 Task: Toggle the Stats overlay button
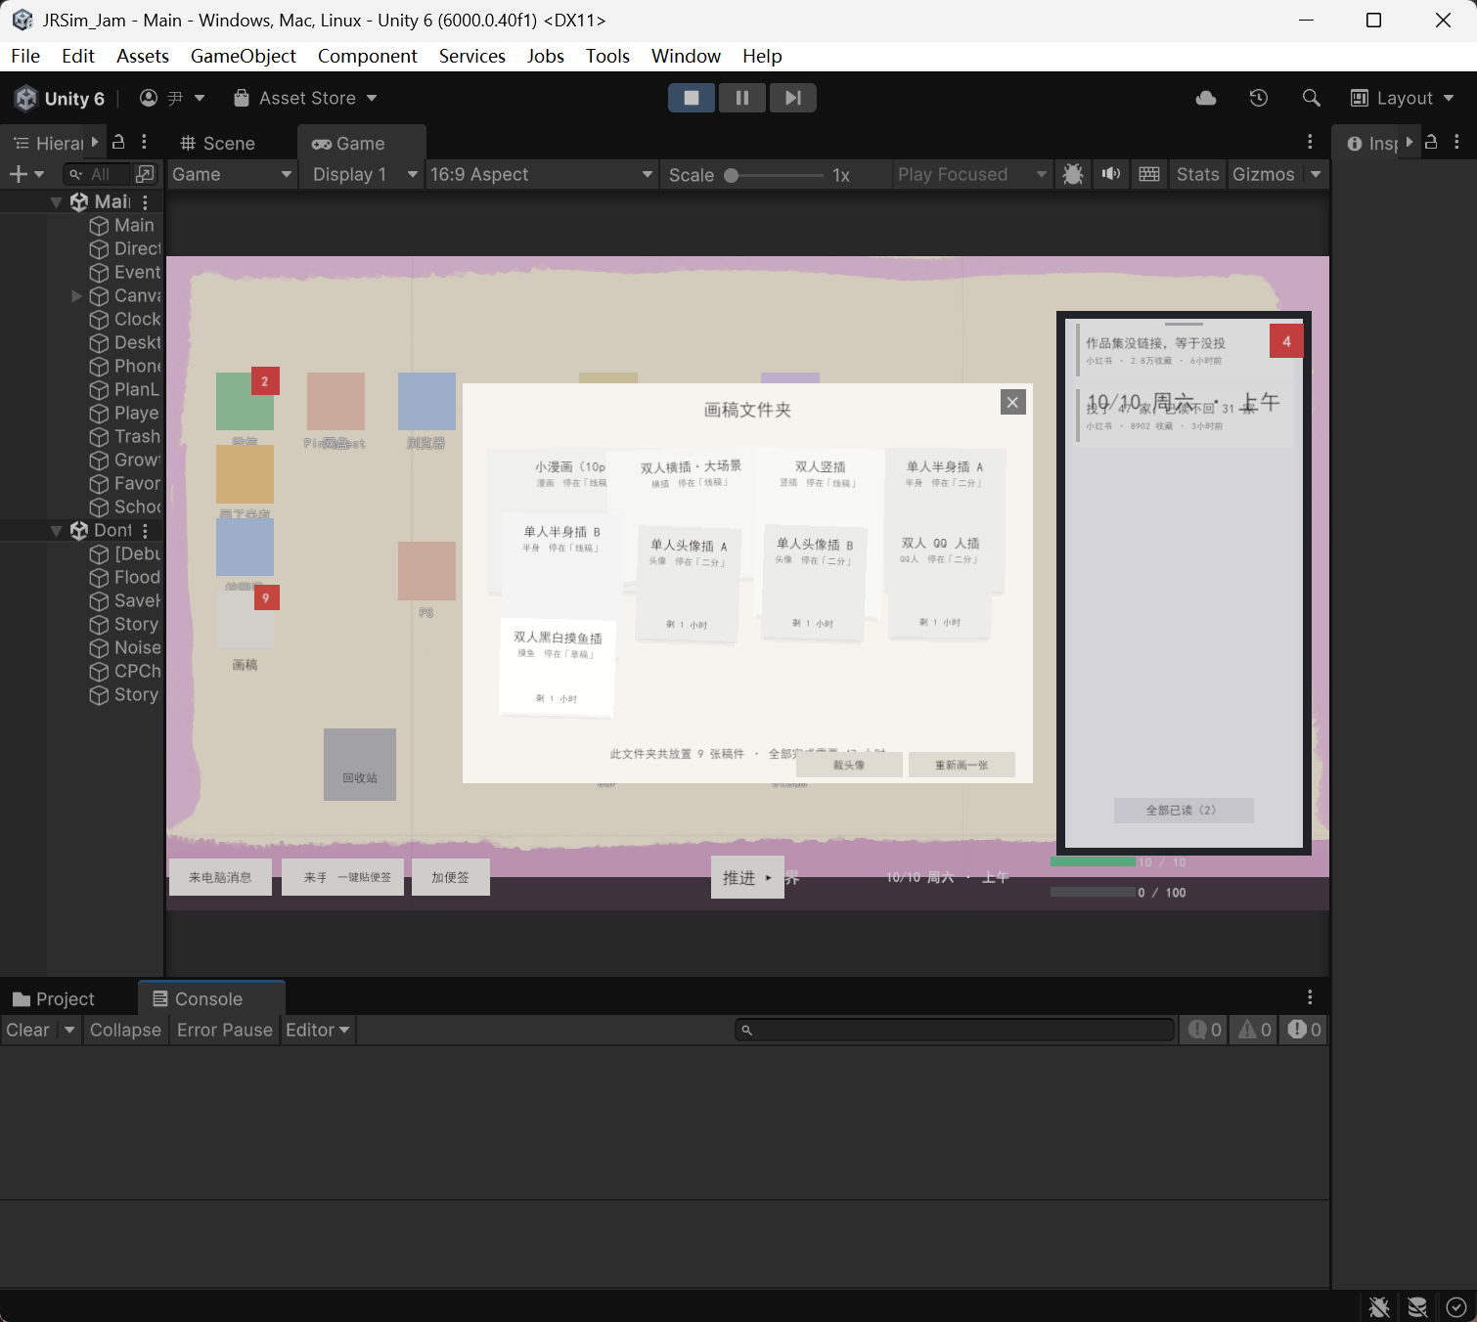pyautogui.click(x=1197, y=174)
